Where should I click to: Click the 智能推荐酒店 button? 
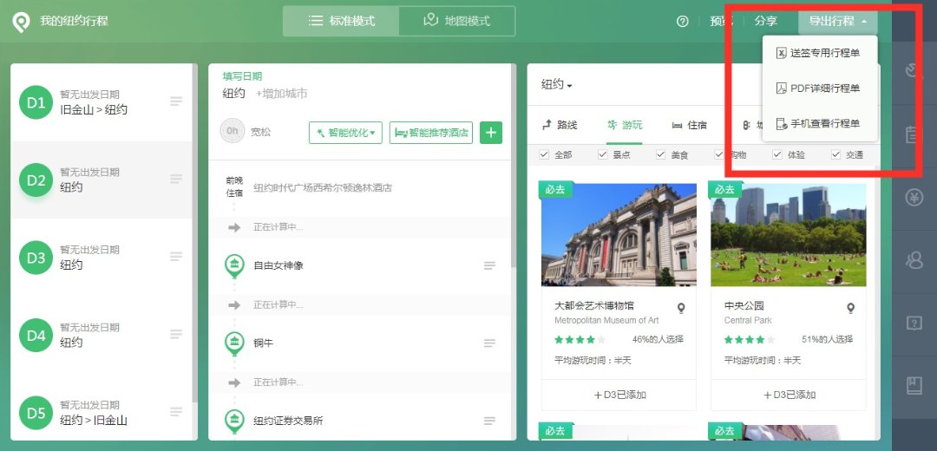click(431, 133)
